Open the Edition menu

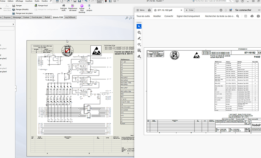[11, 1]
